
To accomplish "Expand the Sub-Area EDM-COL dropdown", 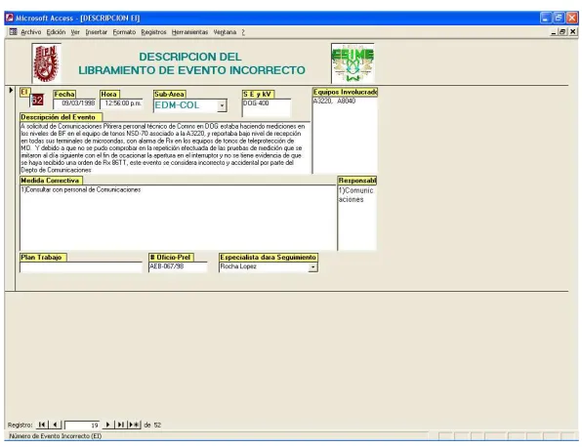I will 222,105.
